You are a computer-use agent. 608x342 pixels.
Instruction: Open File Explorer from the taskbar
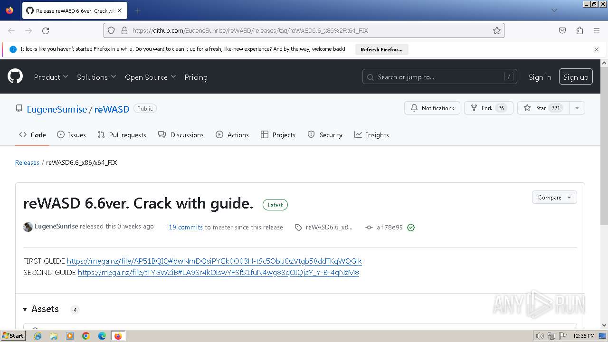54,336
